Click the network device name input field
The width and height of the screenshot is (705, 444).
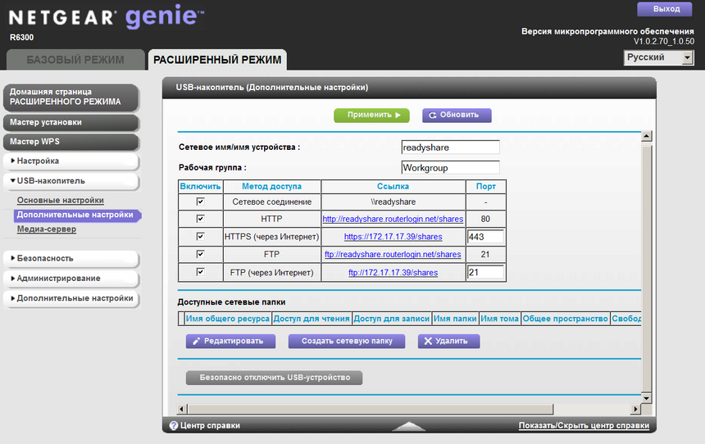450,147
